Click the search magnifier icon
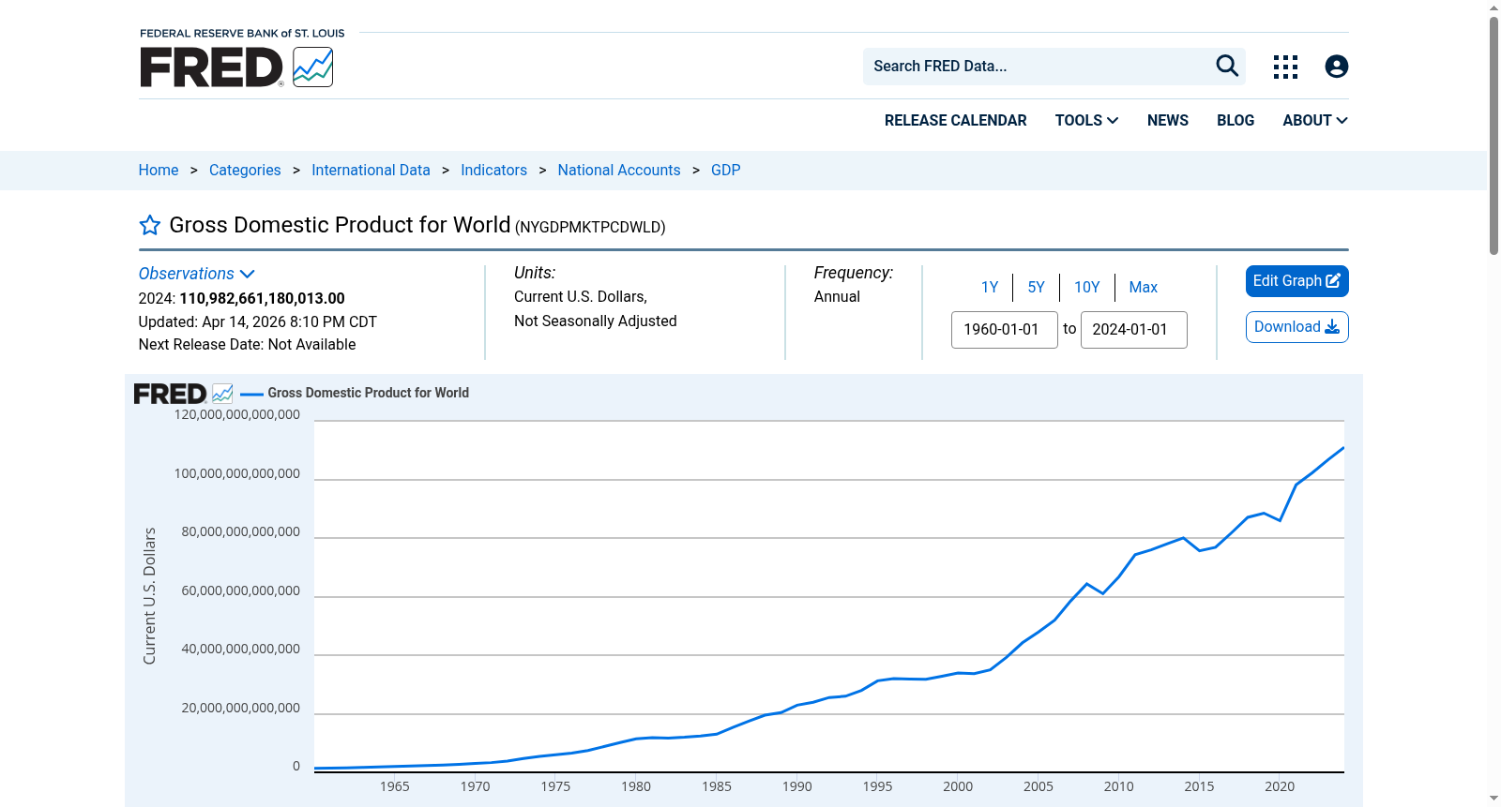The image size is (1501, 807). [1227, 66]
